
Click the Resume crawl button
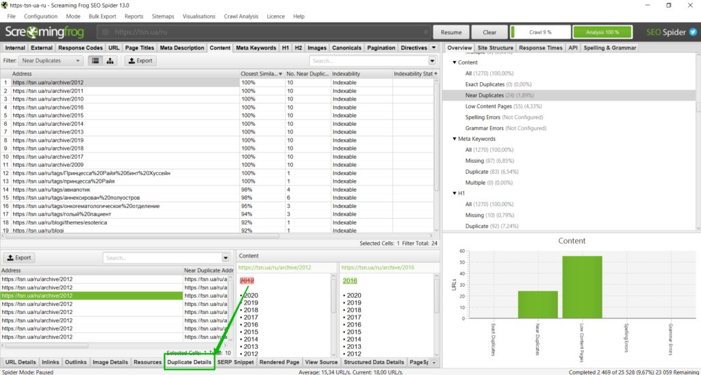[451, 32]
